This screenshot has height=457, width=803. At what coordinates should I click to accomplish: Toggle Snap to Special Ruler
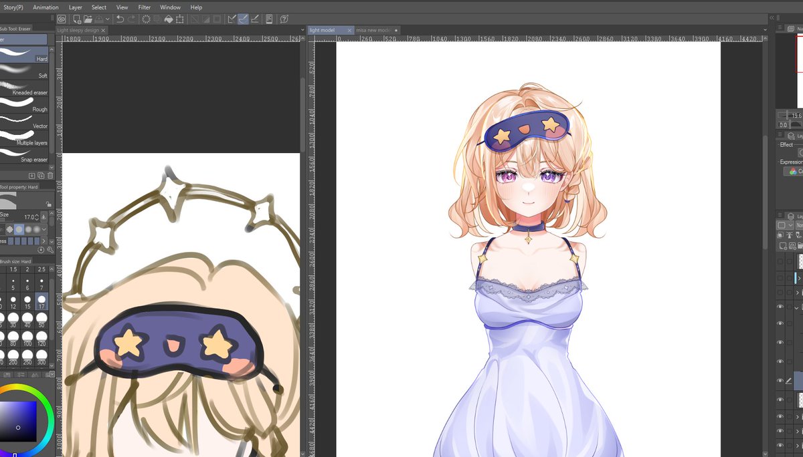[x=243, y=19]
